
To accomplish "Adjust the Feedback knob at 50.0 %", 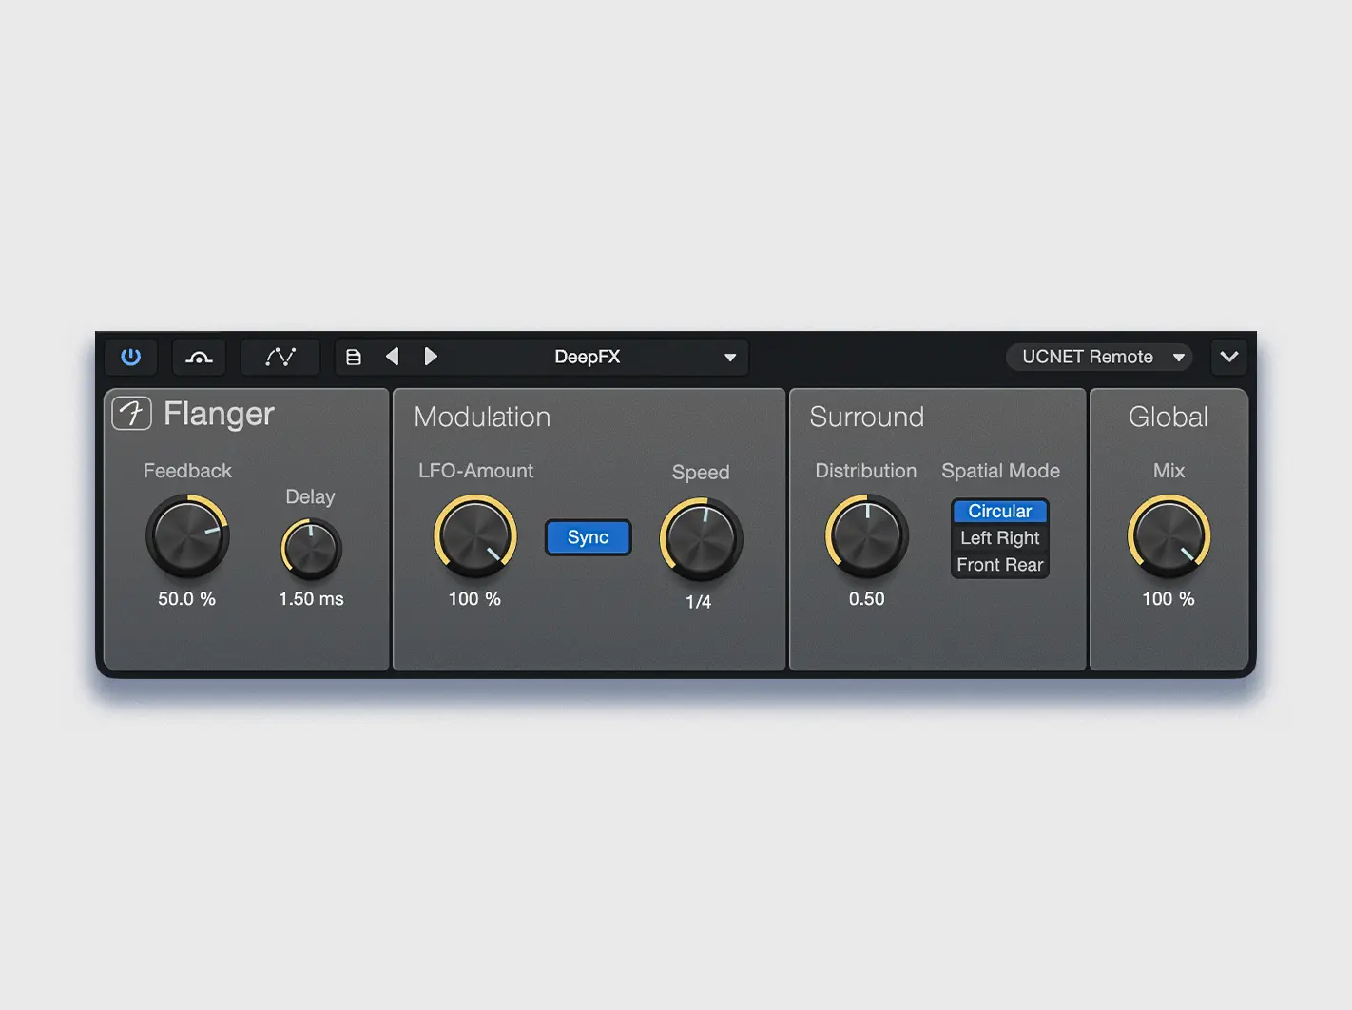I will pos(187,535).
